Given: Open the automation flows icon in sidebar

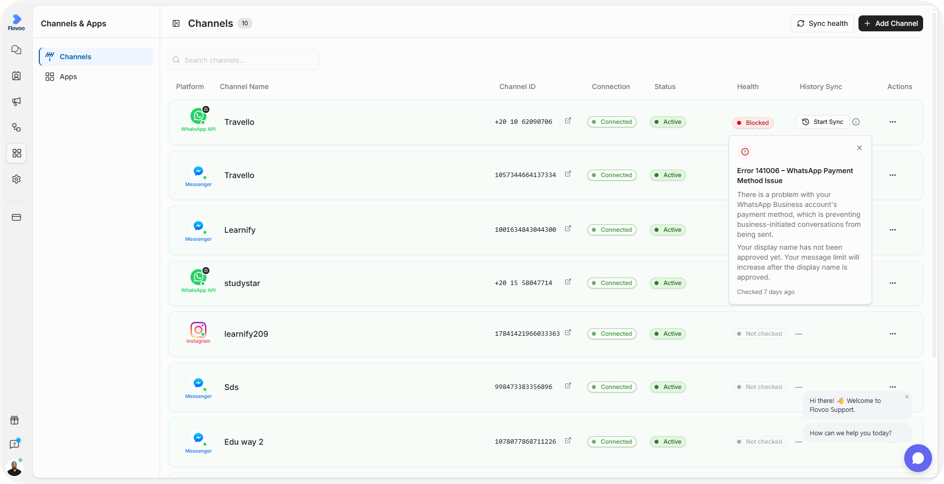Looking at the screenshot, I should tap(16, 127).
